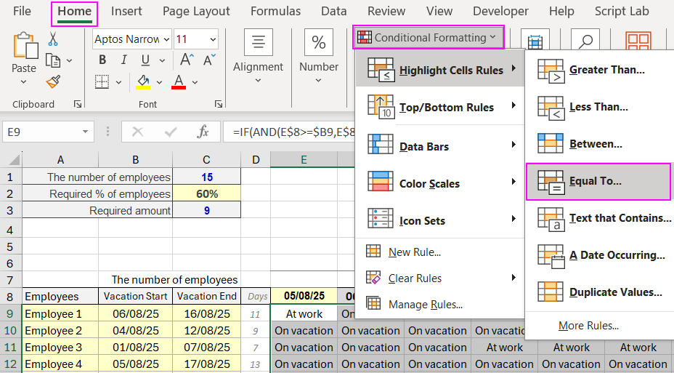
Task: Click the magnifier search icon in ribbon
Action: tap(585, 41)
